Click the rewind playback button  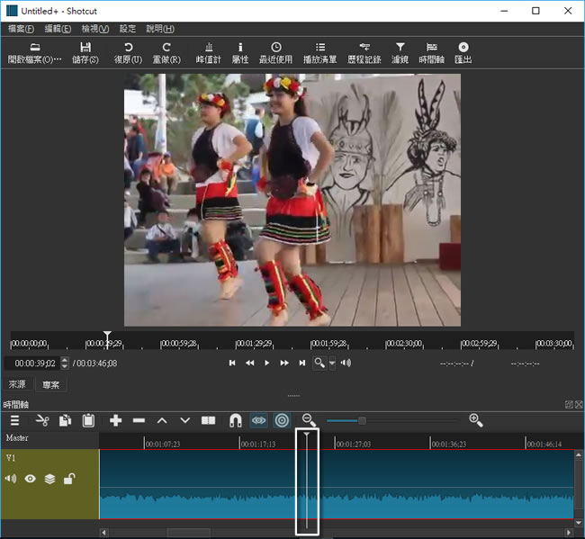point(249,363)
